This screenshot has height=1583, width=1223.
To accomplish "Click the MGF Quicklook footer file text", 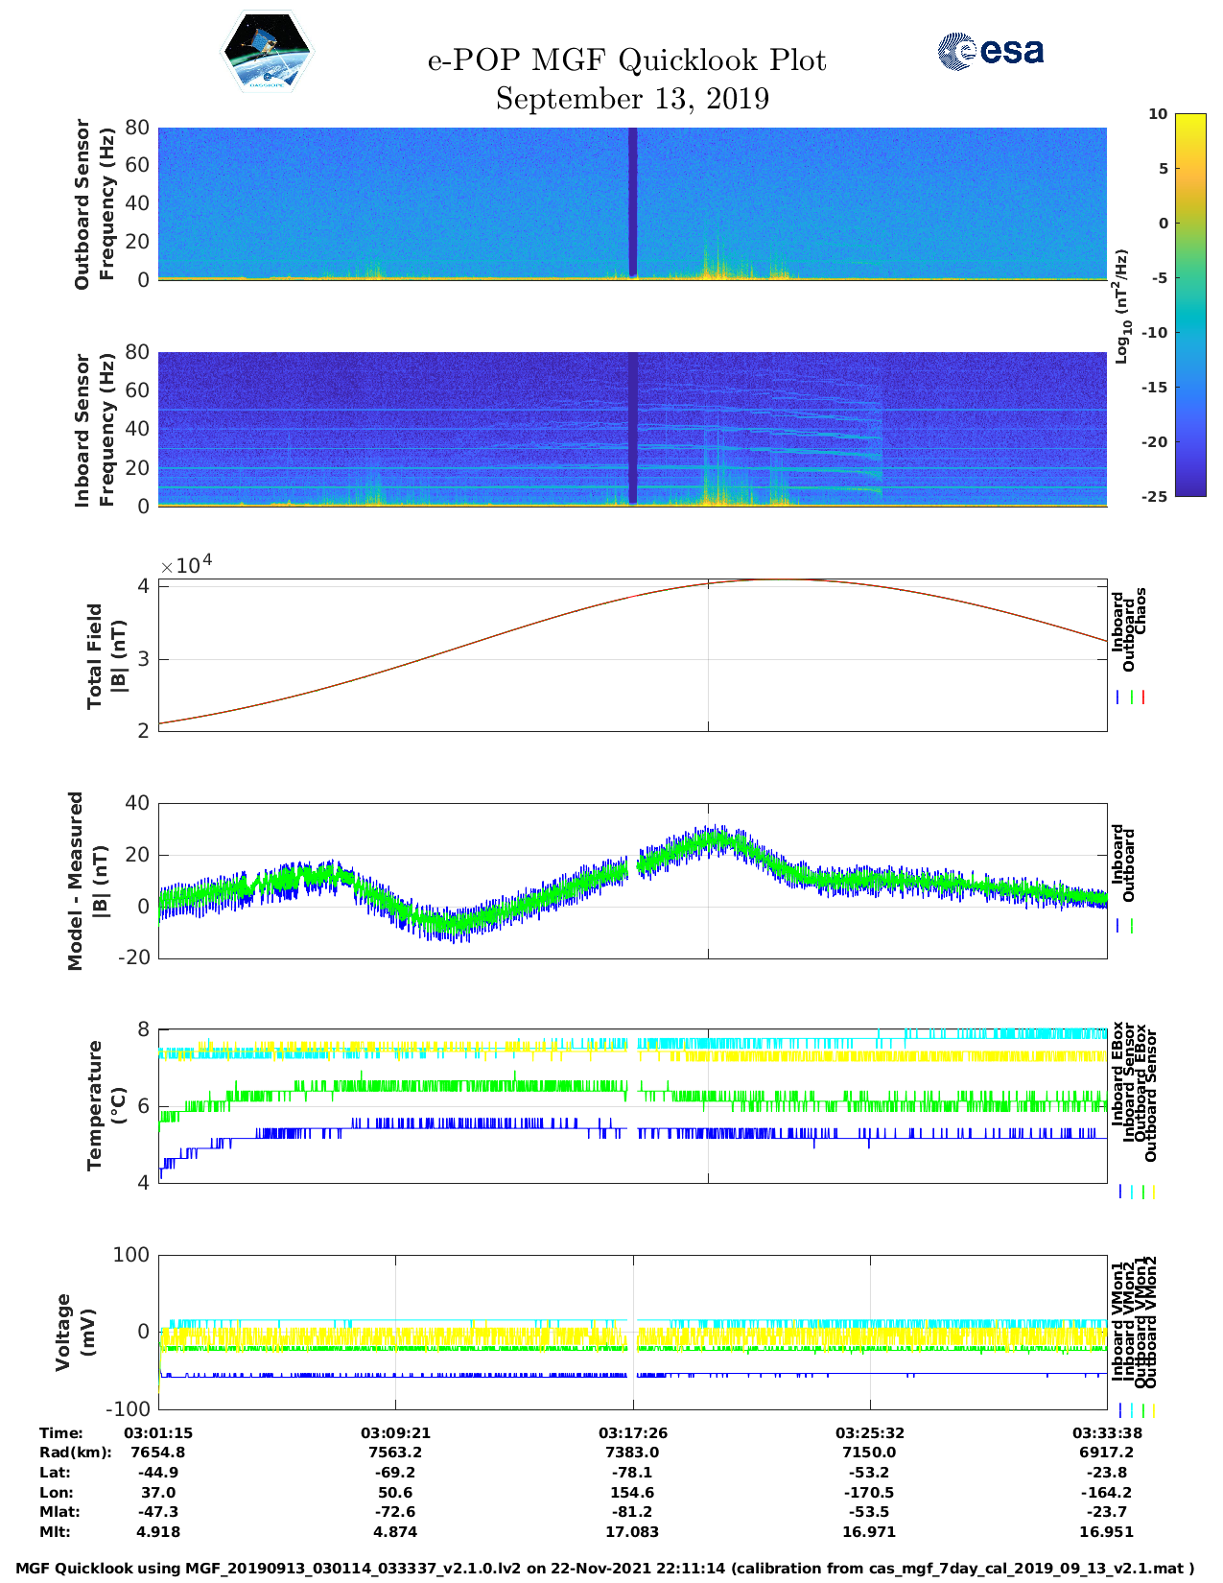I will [x=604, y=1569].
